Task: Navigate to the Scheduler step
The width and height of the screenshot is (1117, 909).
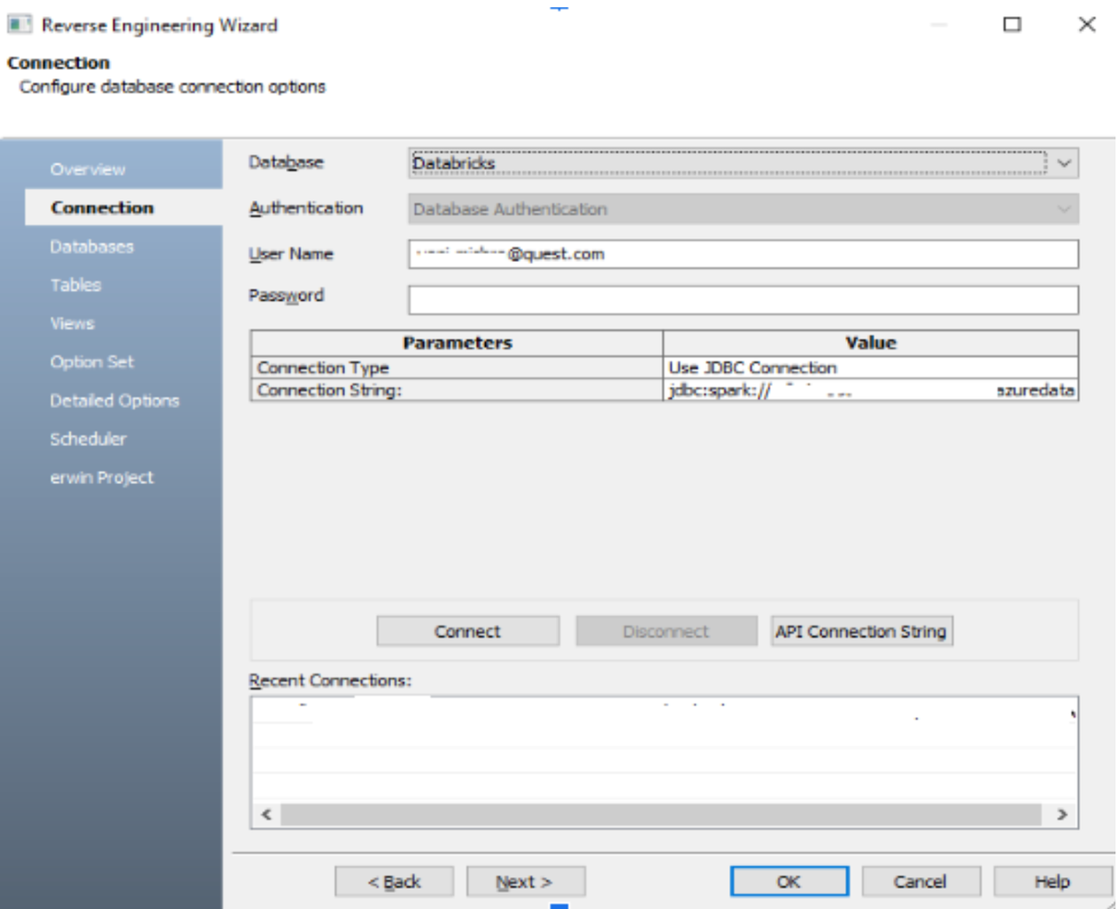Action: [x=89, y=439]
